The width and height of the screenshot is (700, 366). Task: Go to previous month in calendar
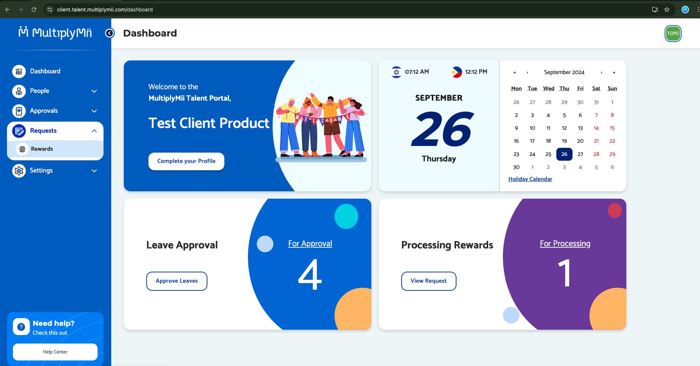[x=527, y=73]
